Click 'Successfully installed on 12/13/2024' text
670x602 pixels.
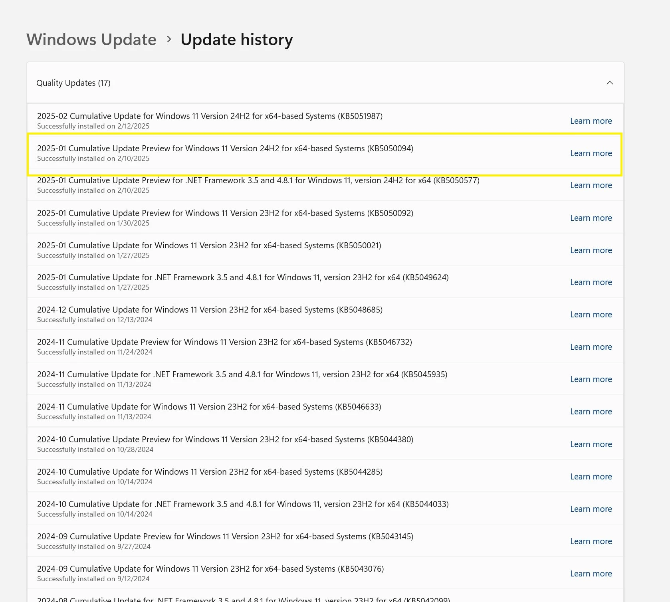[95, 320]
